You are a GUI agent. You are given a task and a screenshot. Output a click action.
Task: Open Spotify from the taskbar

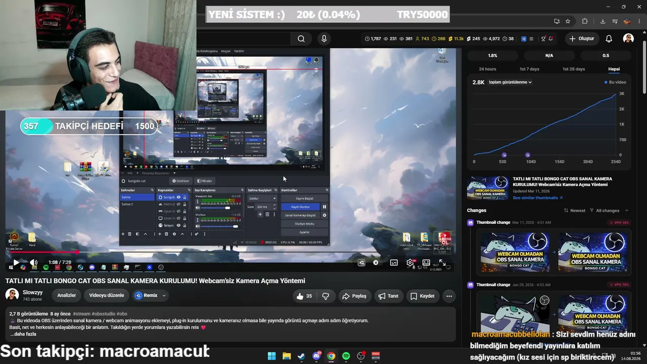click(346, 356)
